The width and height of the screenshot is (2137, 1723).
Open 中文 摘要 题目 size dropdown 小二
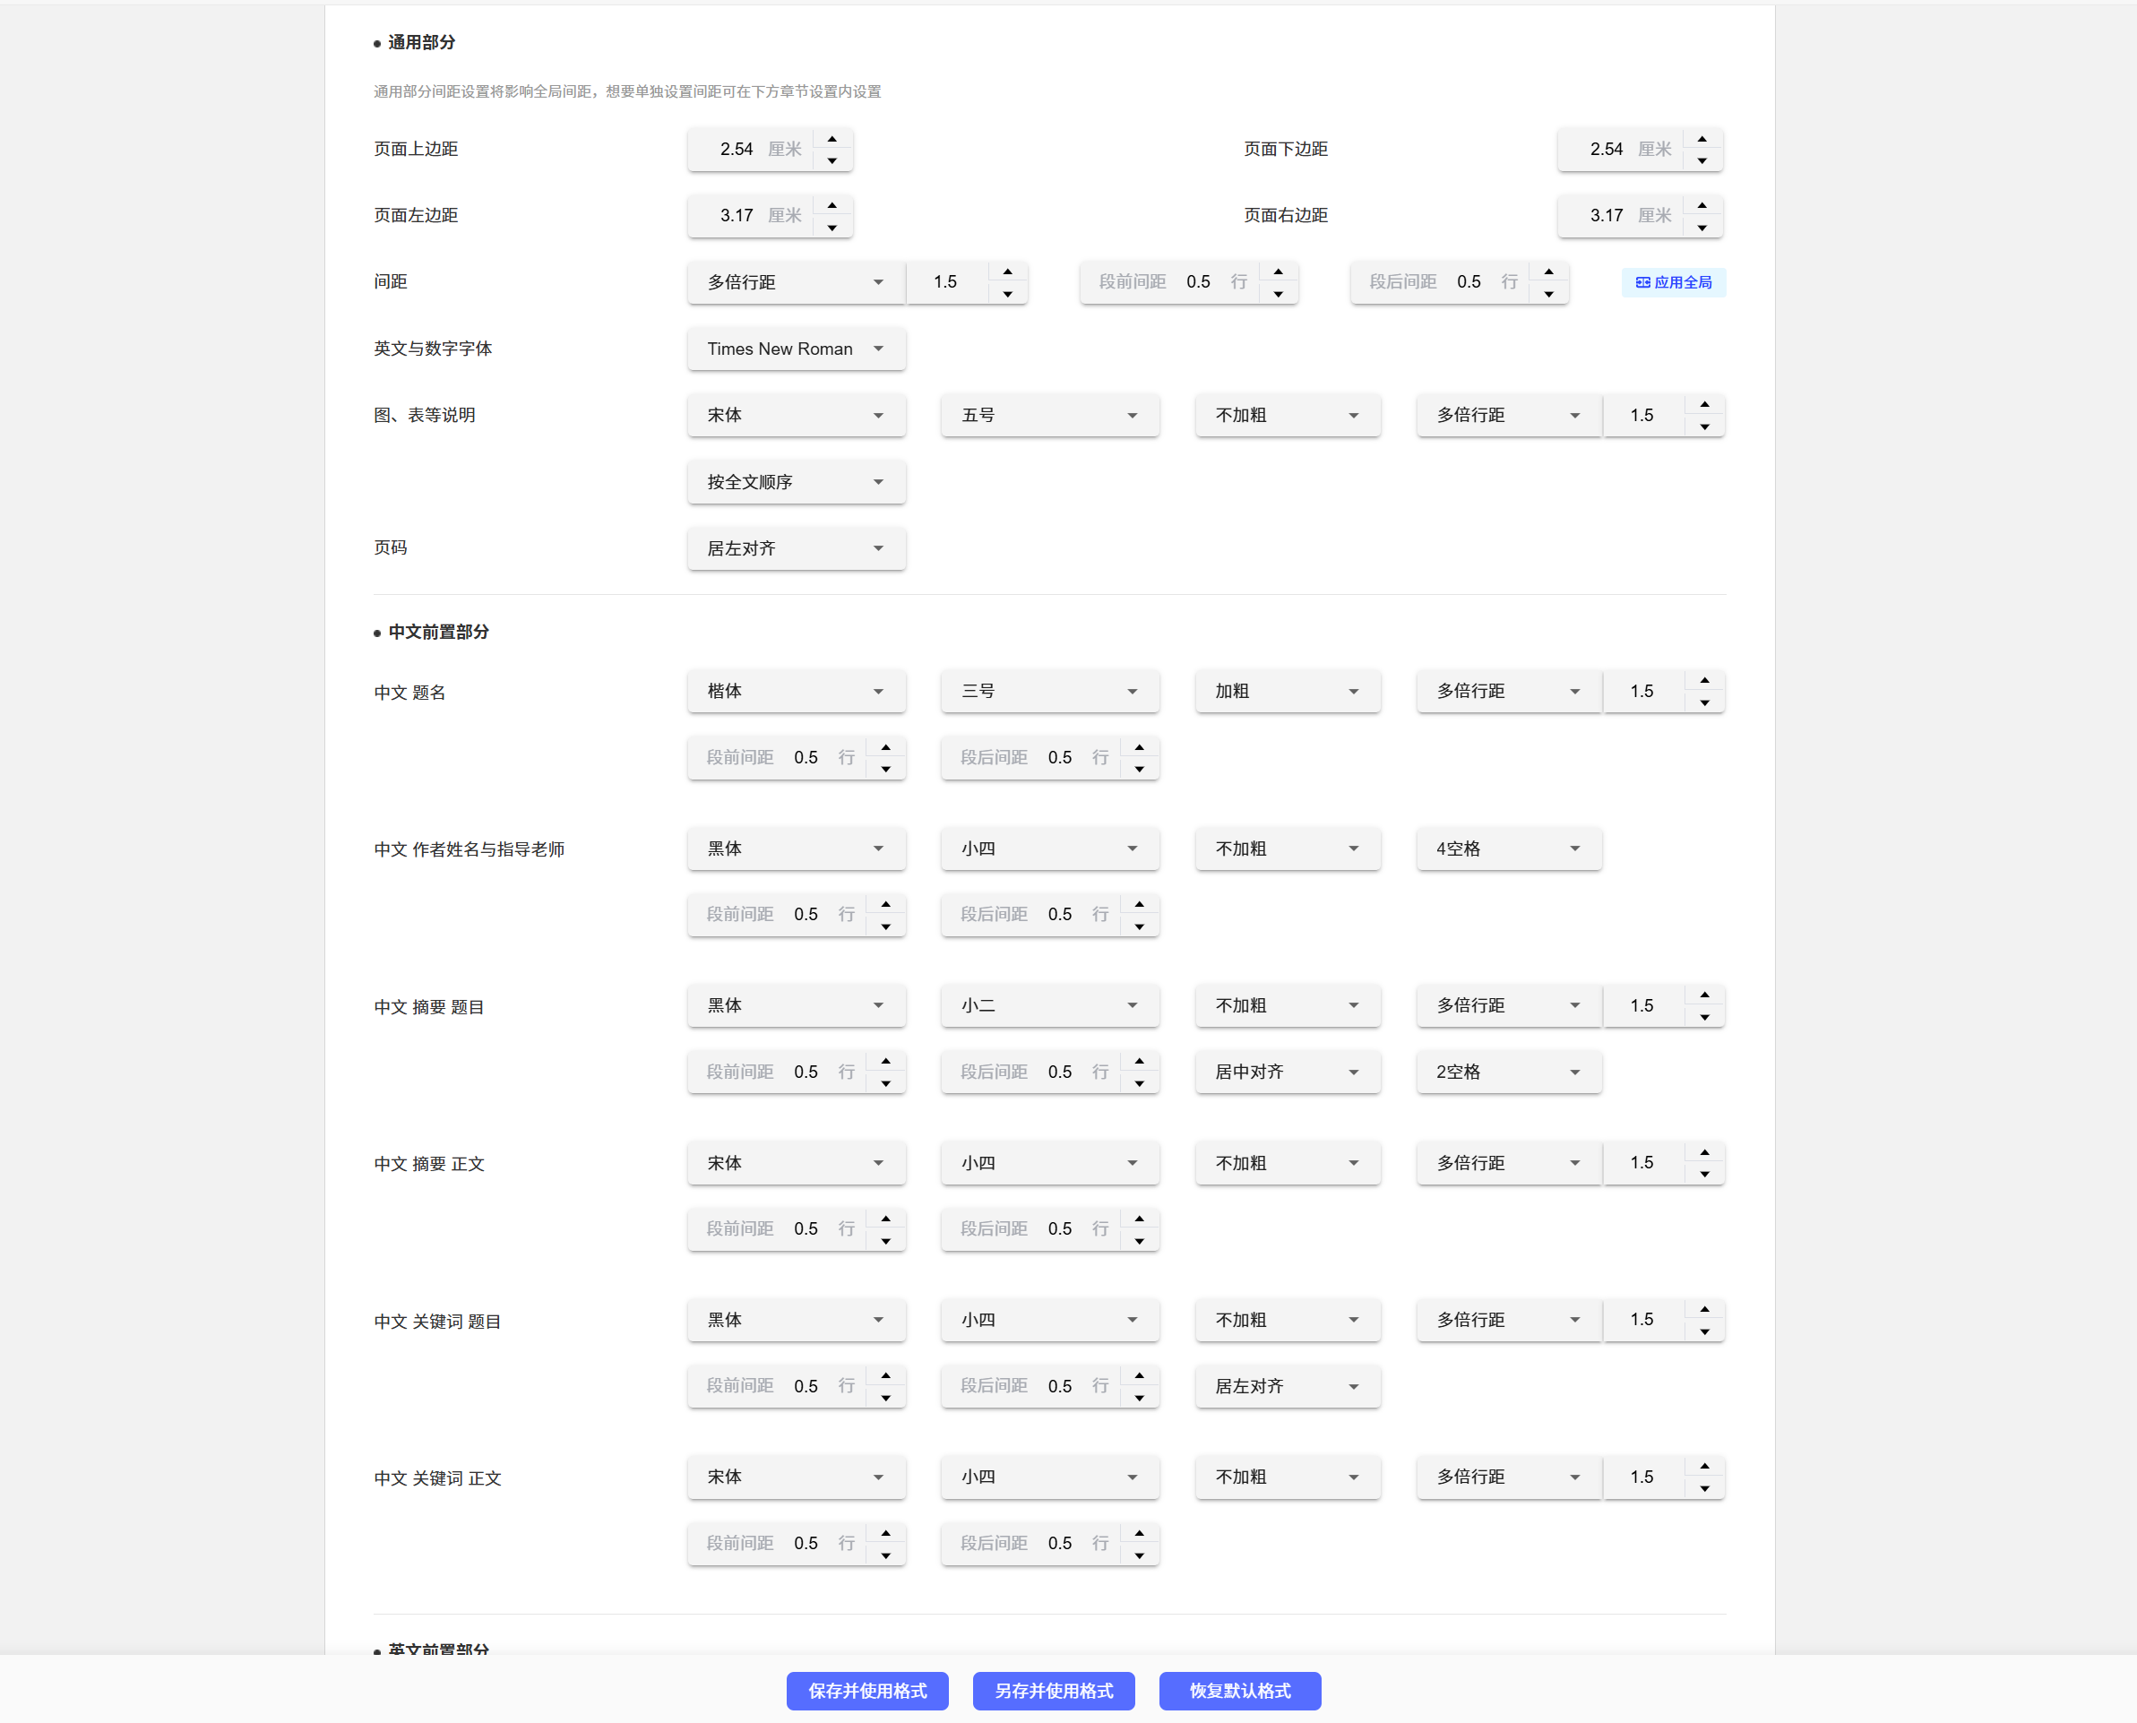[1049, 1005]
